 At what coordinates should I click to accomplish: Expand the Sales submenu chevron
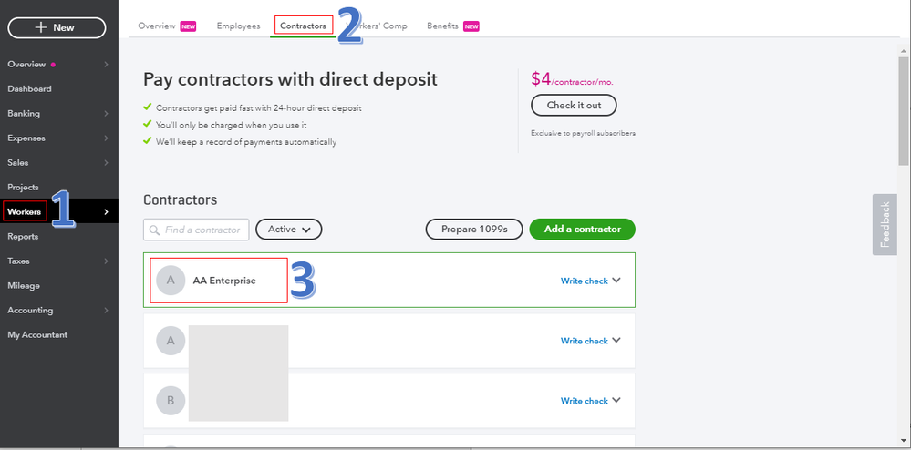(107, 162)
